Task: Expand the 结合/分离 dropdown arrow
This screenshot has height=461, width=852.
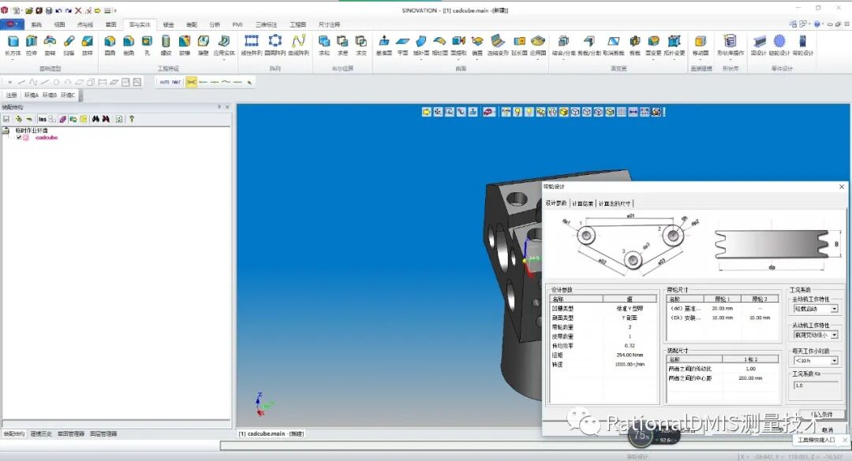Action: click(563, 59)
